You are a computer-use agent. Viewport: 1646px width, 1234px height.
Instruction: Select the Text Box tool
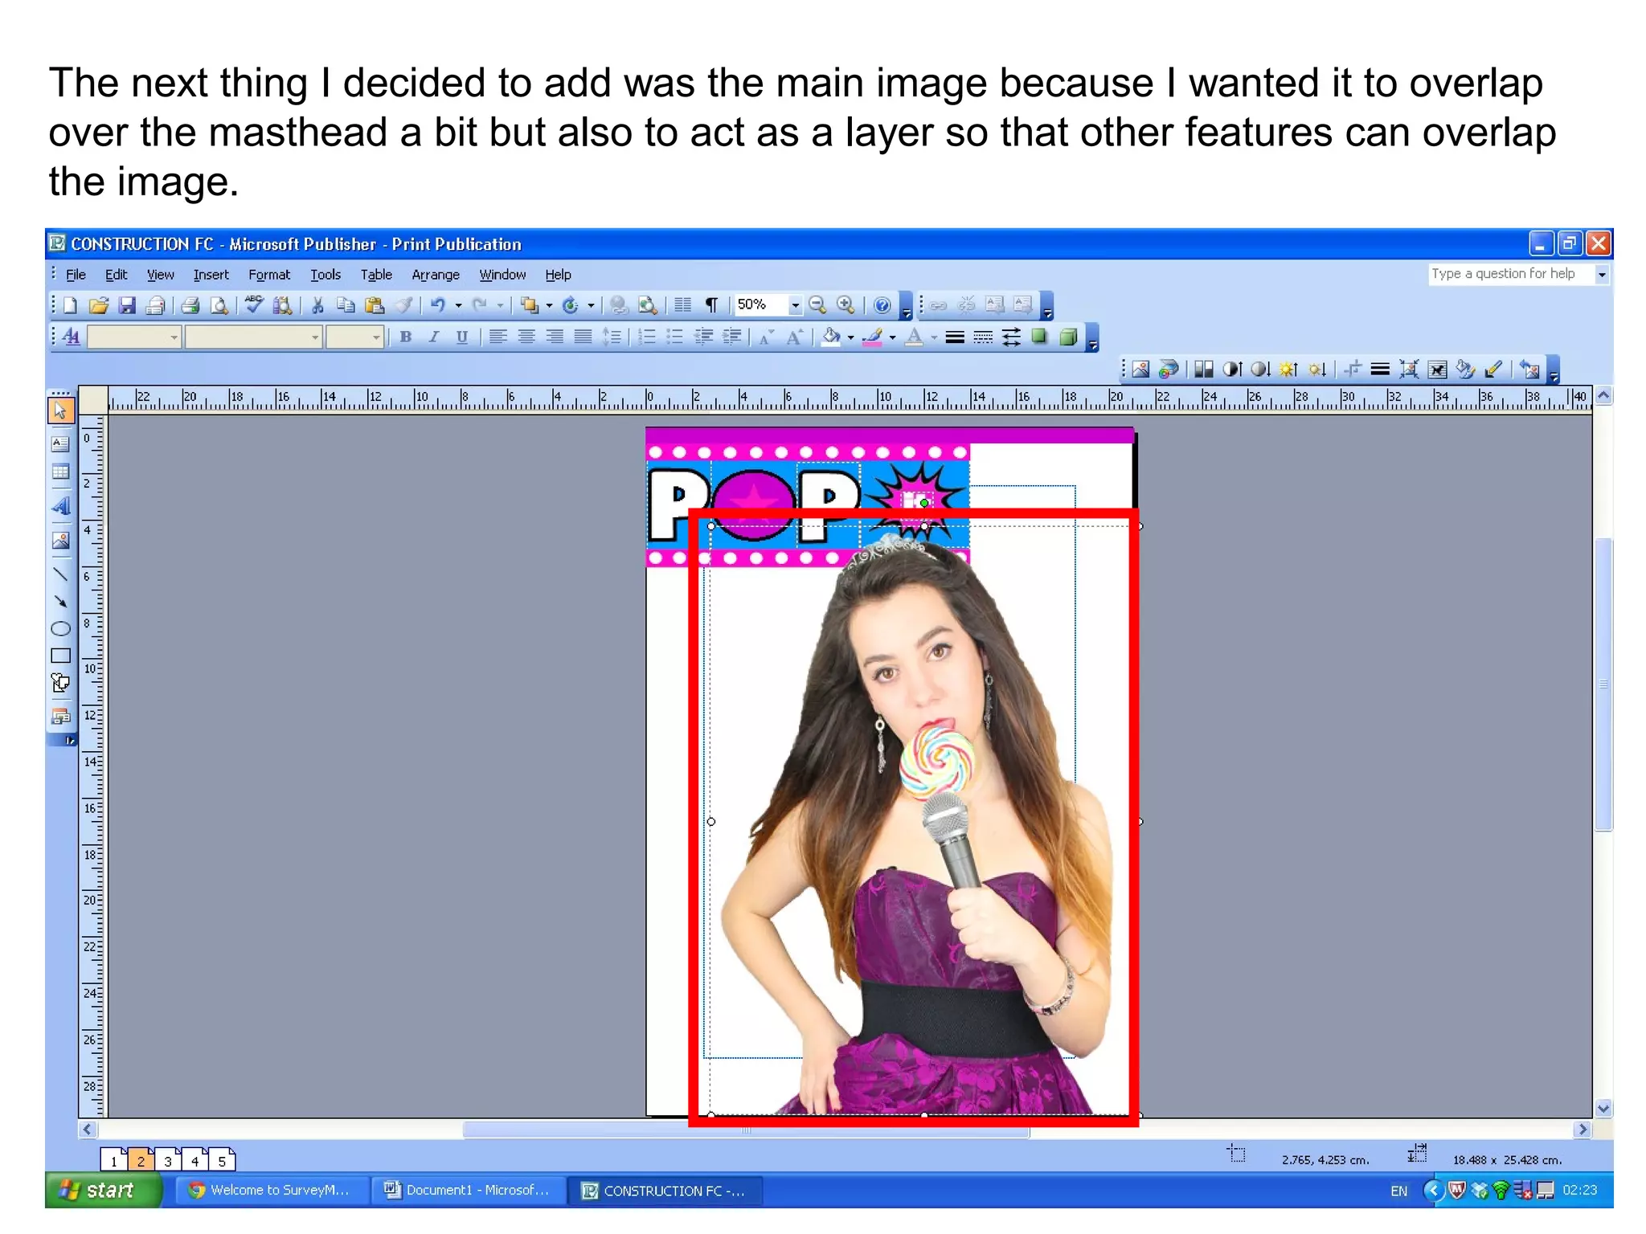[60, 443]
